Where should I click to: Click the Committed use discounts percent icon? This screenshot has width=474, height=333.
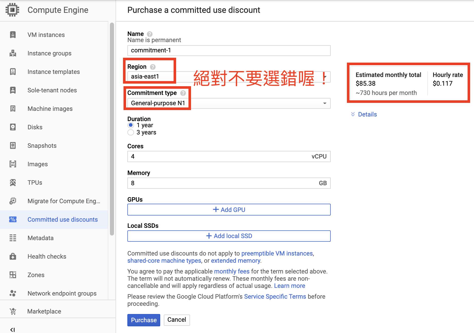(x=13, y=219)
